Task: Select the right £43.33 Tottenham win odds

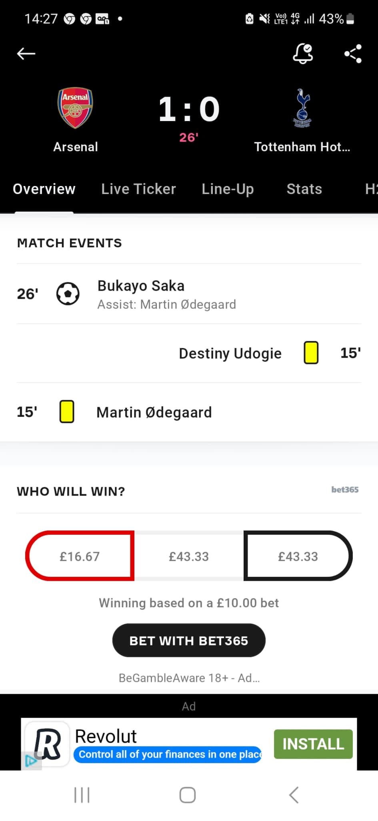Action: click(298, 556)
